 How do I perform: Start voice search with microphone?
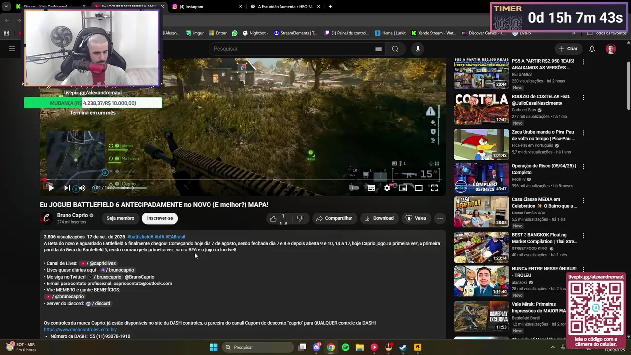pyautogui.click(x=418, y=49)
